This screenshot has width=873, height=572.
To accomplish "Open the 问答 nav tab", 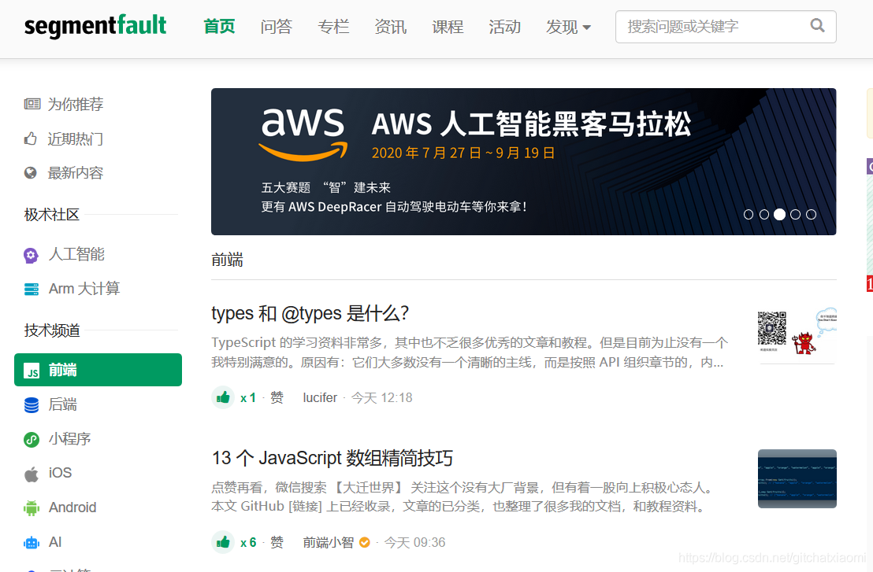I will click(x=276, y=26).
